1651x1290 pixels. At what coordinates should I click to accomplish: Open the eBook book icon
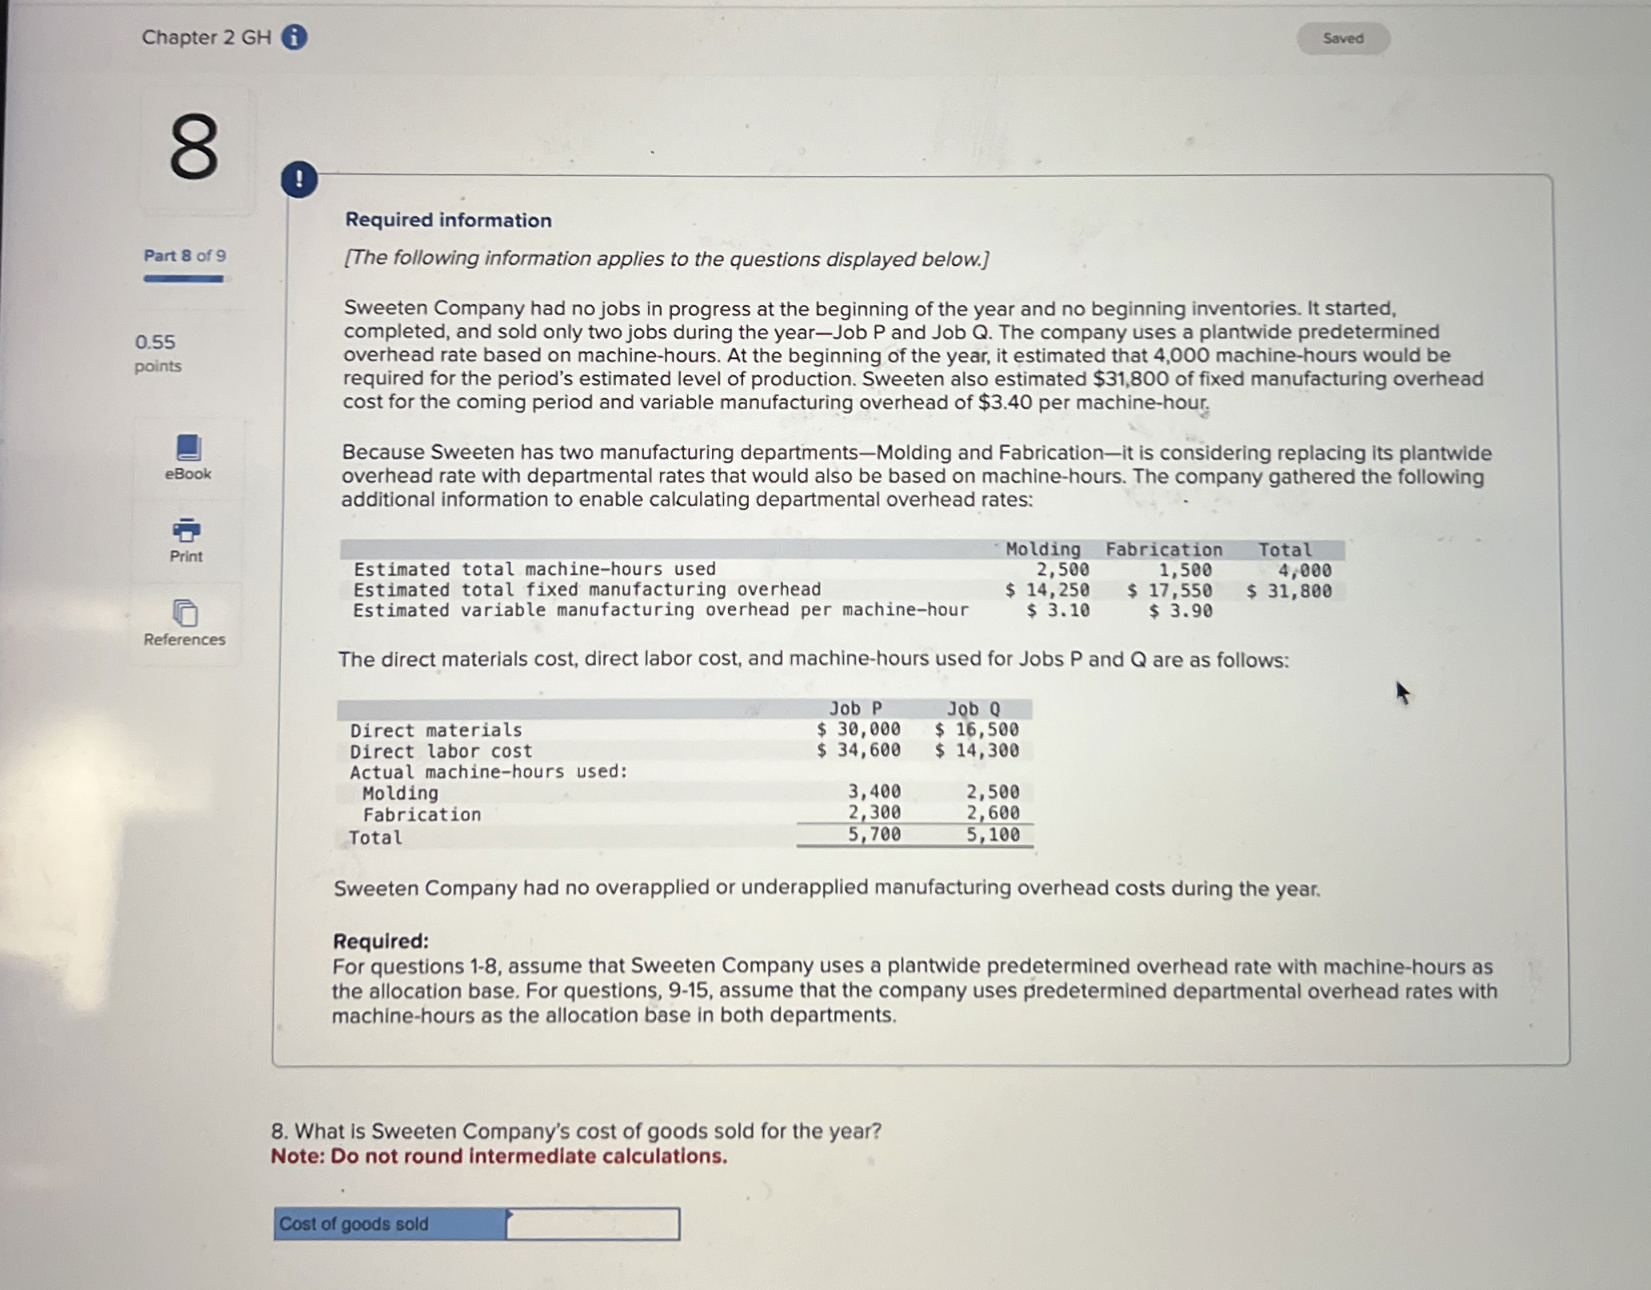coord(188,447)
